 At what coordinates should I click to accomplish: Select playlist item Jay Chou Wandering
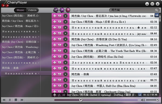click(20, 47)
